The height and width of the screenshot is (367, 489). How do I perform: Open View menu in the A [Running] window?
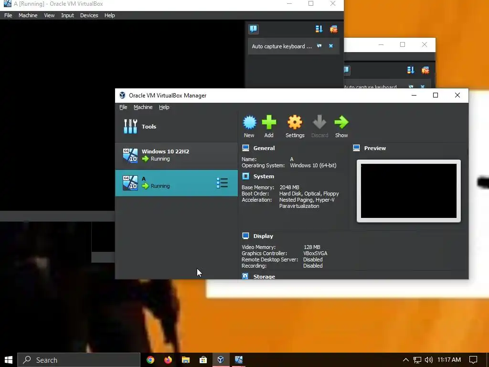click(x=49, y=15)
